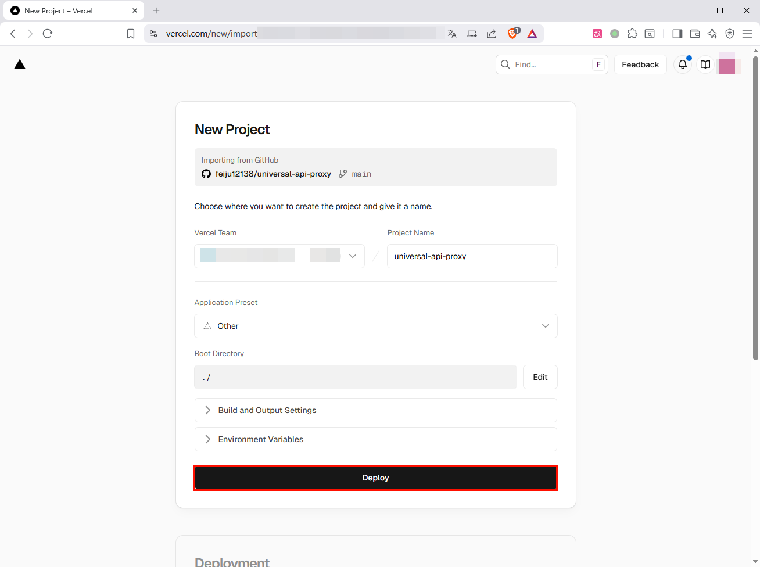760x567 pixels.
Task: Open the browser hamburger menu
Action: tap(747, 34)
